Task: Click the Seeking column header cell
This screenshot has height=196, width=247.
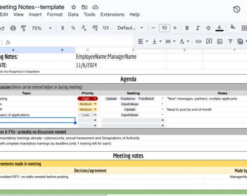Action: (x=133, y=93)
